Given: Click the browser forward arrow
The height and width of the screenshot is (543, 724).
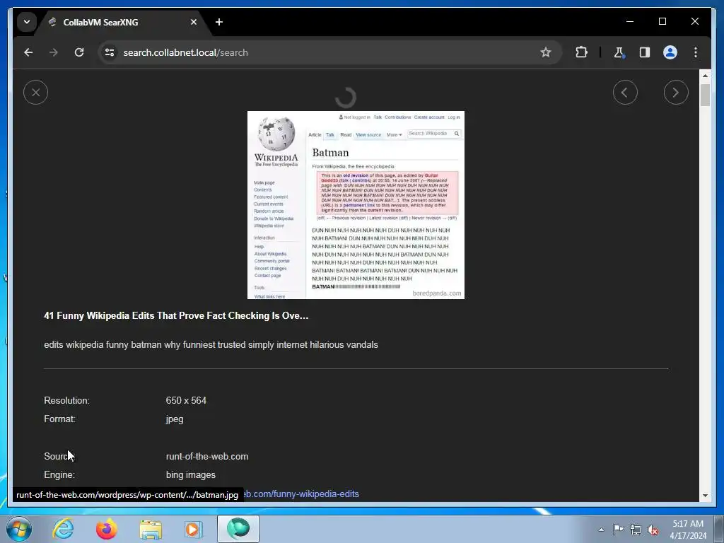Looking at the screenshot, I should pos(54,52).
